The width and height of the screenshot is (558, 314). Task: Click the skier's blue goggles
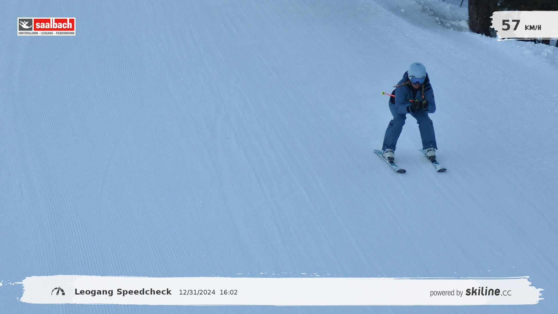click(417, 81)
